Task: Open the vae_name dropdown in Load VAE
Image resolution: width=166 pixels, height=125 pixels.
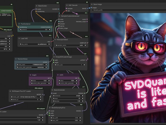Action: click(35, 44)
